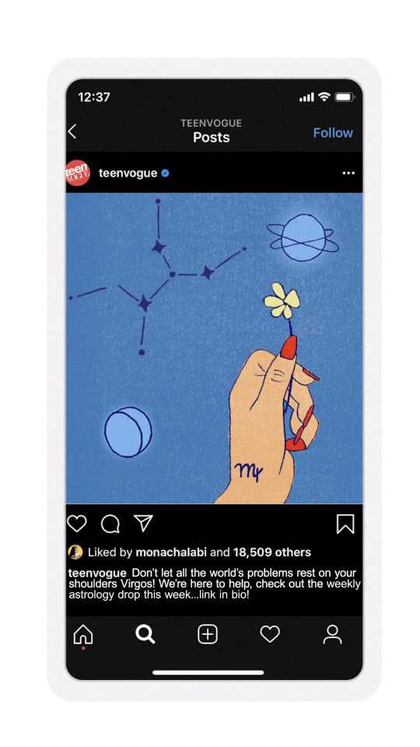This screenshot has height=747, width=420.
Task: View the 18,509 others who liked
Action: click(x=272, y=552)
